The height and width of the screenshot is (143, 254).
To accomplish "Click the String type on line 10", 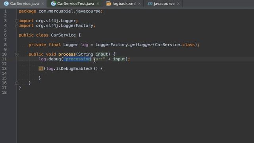I will click(x=86, y=54).
